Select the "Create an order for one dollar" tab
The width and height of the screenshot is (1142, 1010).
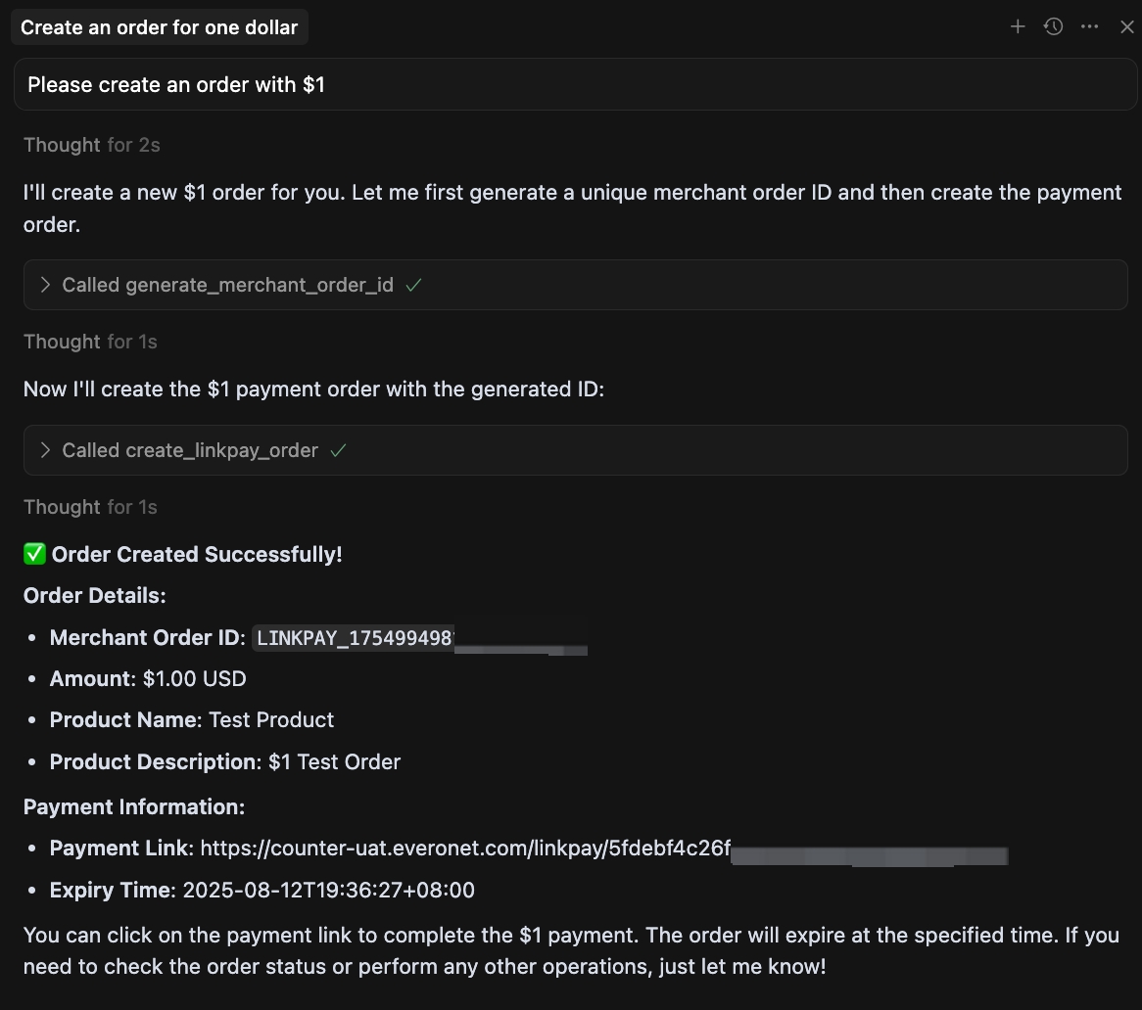(x=159, y=27)
